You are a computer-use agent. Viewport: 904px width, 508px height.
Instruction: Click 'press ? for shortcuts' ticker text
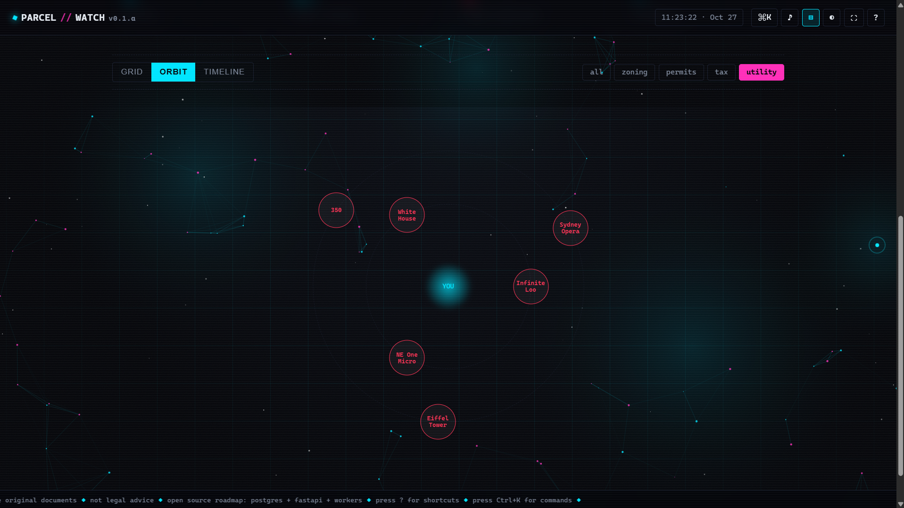[417, 500]
